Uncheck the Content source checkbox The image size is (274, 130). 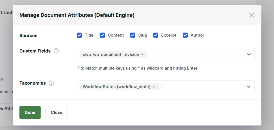(102, 35)
